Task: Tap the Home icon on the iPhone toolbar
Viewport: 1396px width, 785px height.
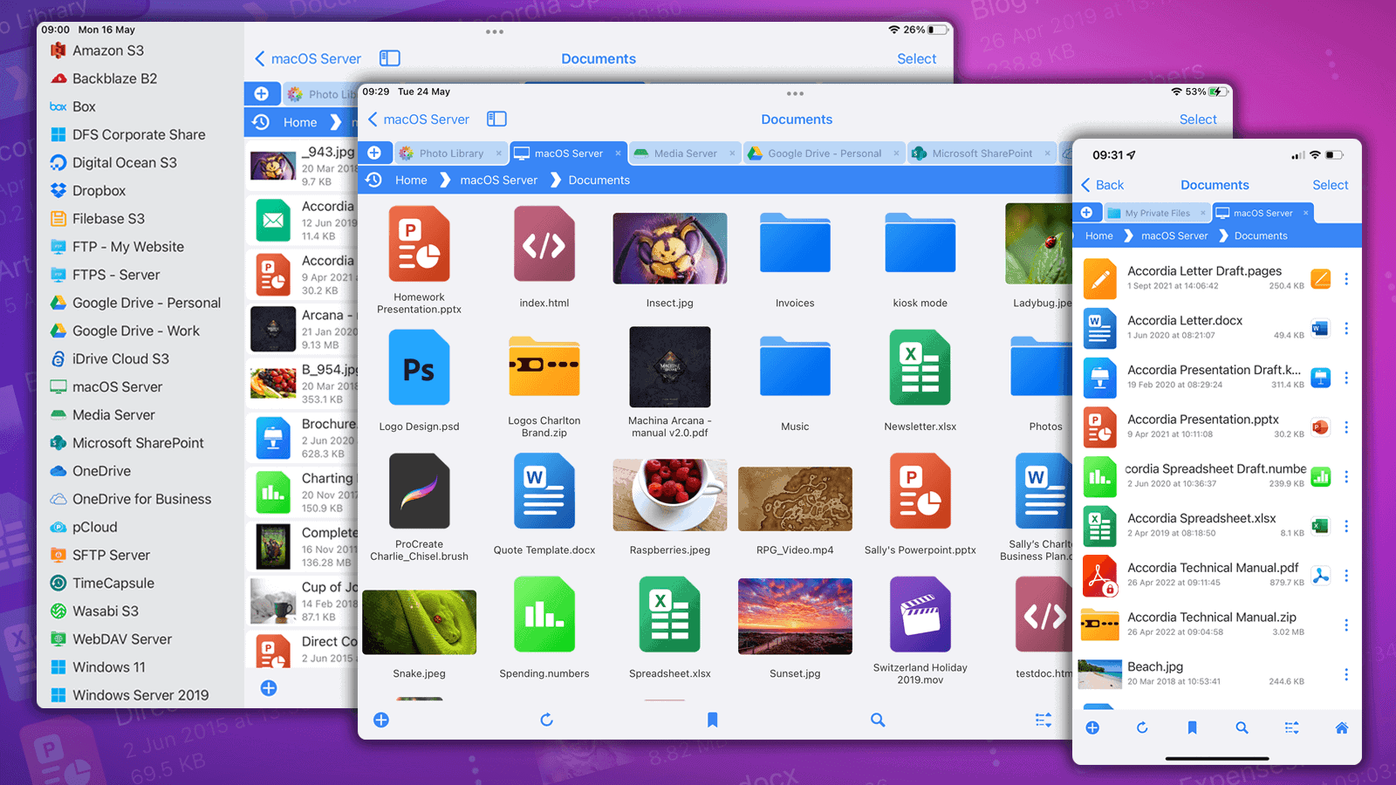Action: (x=1343, y=727)
